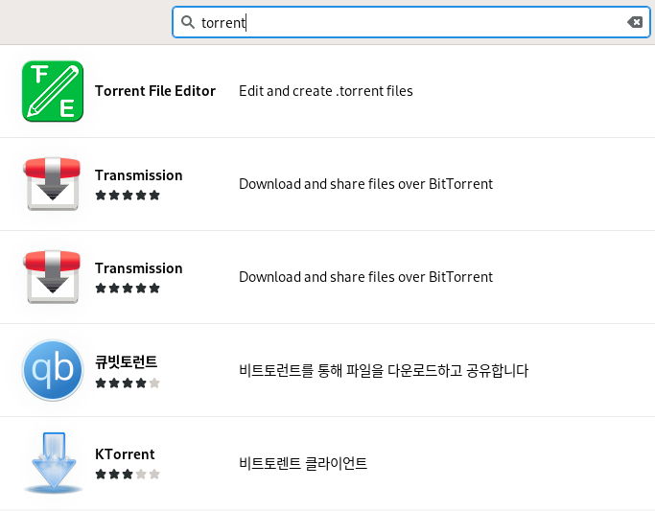Click 'Edit and create .torrent files' description
This screenshot has width=655, height=511.
326,91
